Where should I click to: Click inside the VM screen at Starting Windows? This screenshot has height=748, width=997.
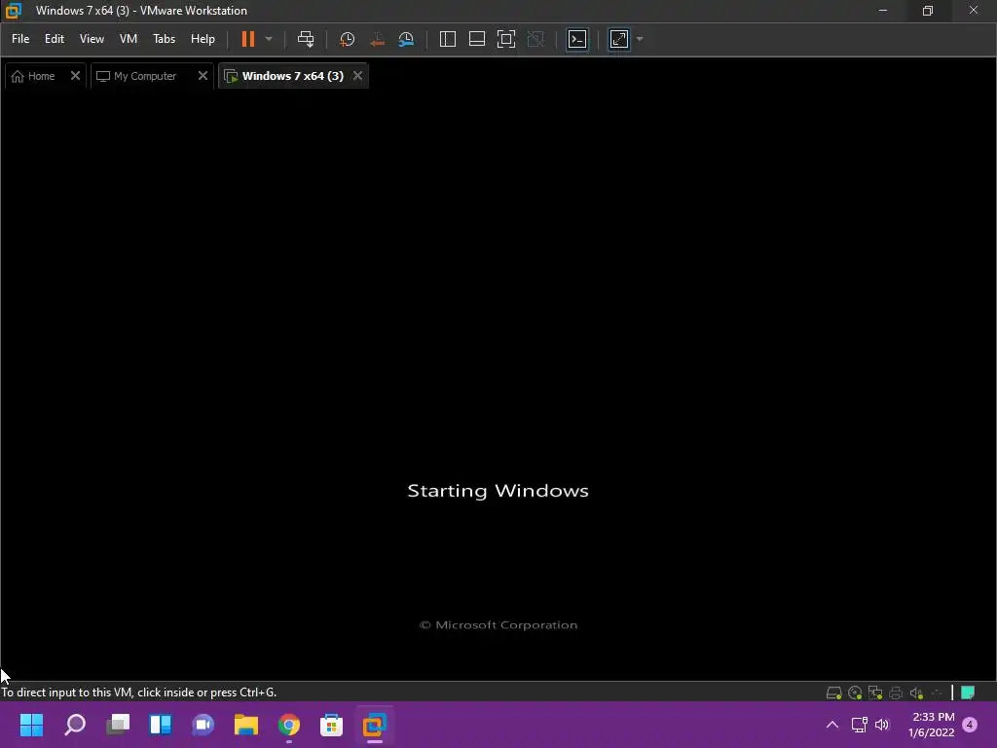click(x=498, y=491)
